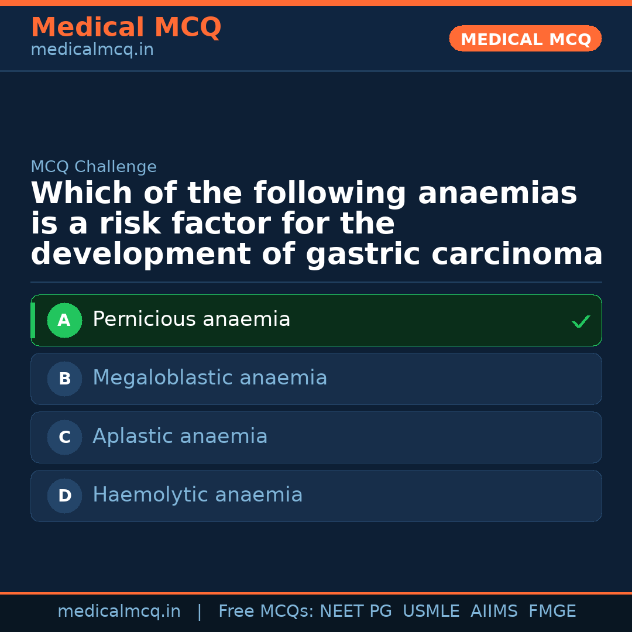The image size is (632, 632).
Task: Click the green A letter circle
Action: [64, 320]
